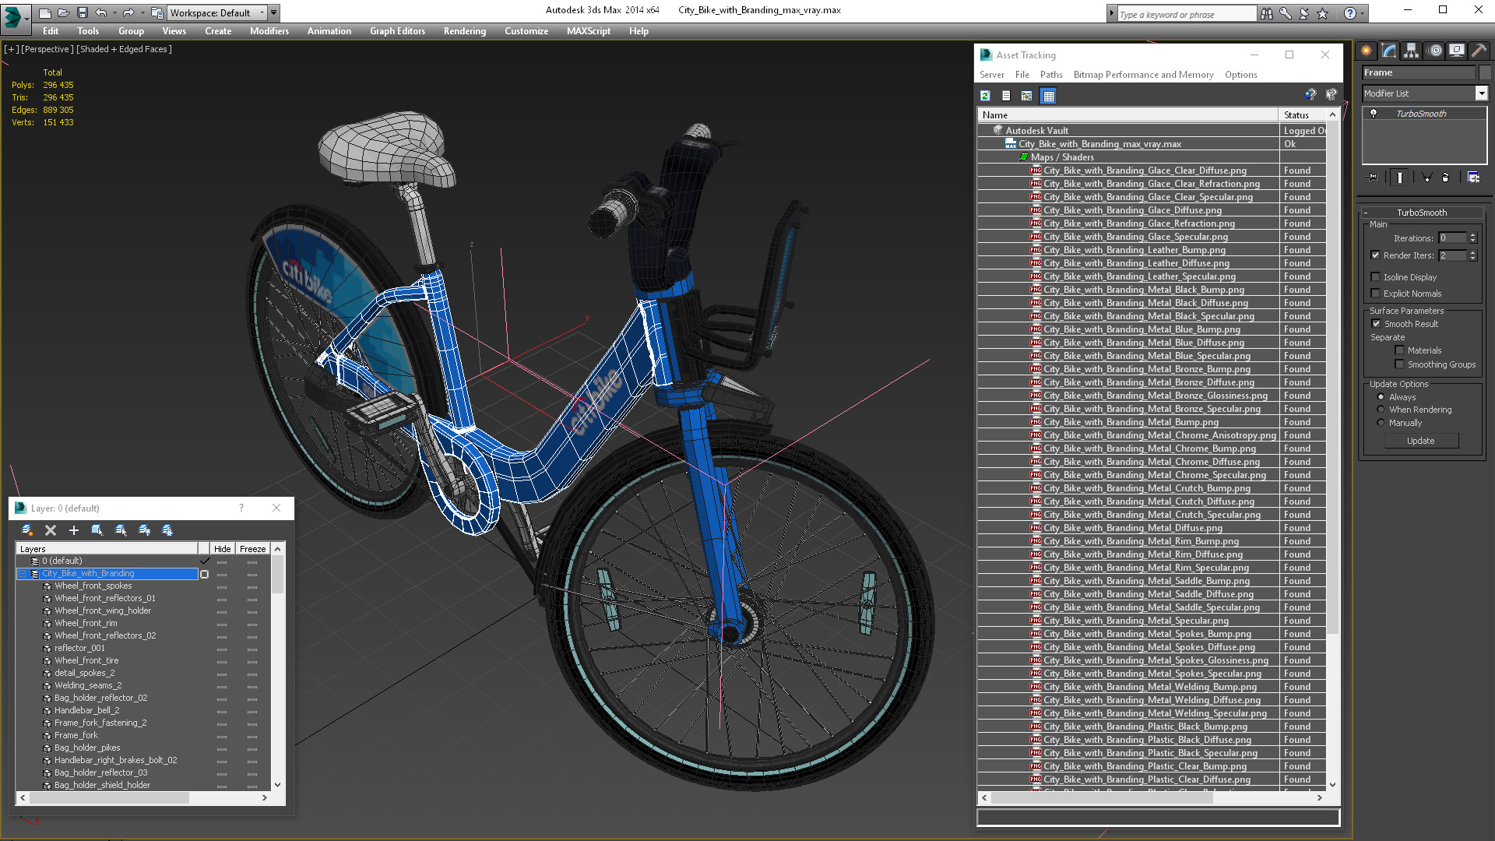This screenshot has height=841, width=1495.
Task: Add selected objects to layer plus icon
Action: coord(74,530)
